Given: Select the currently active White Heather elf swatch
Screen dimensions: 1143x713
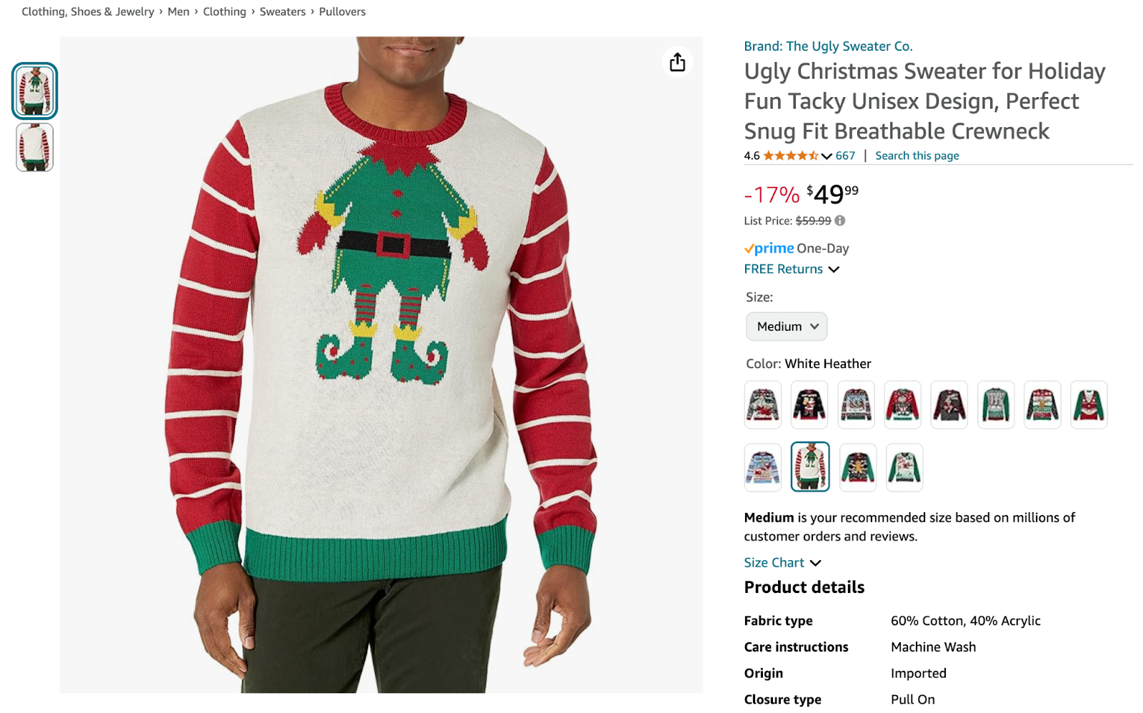Looking at the screenshot, I should 809,467.
